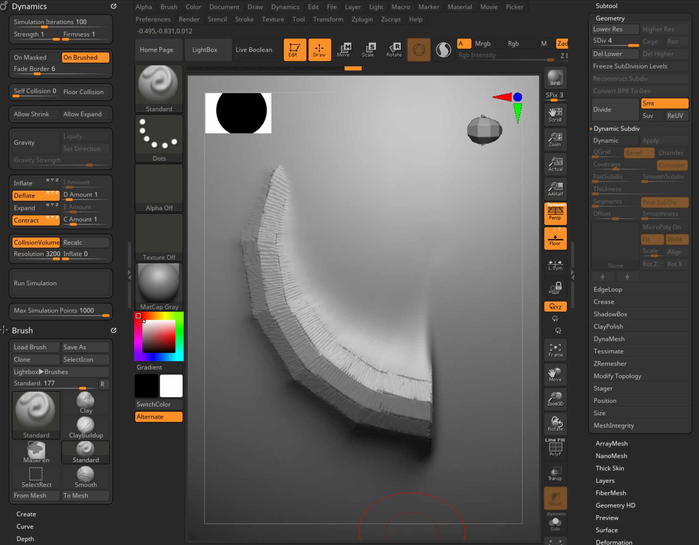
Task: Click the Live Boolean menu tab
Action: (x=253, y=49)
